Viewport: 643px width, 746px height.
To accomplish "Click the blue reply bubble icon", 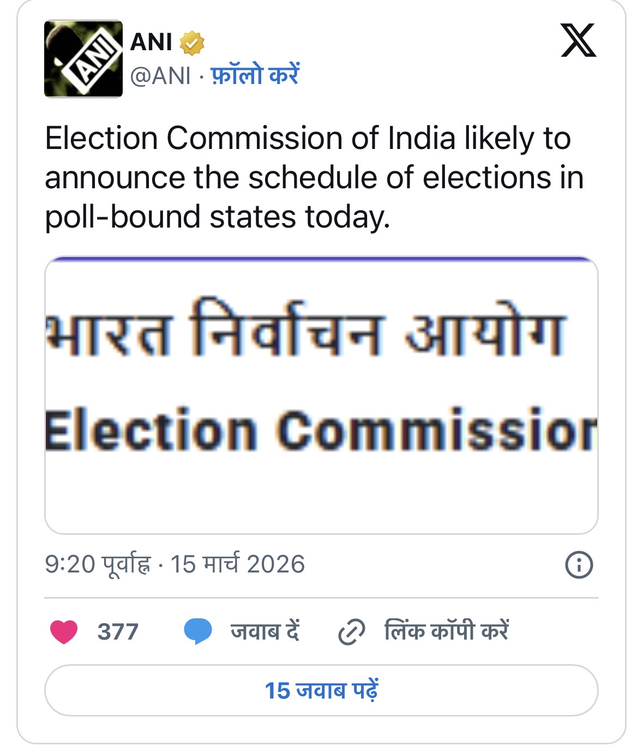I will click(197, 631).
